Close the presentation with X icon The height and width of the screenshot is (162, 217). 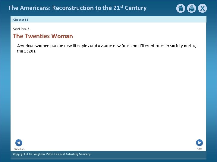click(x=202, y=8)
